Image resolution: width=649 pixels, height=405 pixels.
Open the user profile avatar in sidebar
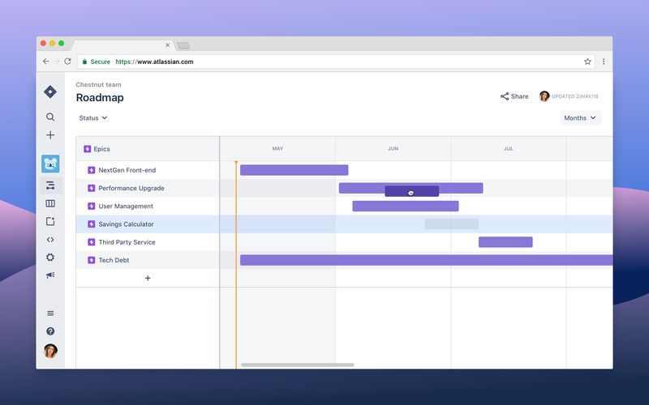pyautogui.click(x=50, y=351)
